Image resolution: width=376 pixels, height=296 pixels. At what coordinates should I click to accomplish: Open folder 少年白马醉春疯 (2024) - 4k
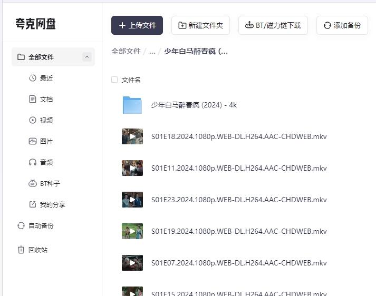tap(194, 105)
